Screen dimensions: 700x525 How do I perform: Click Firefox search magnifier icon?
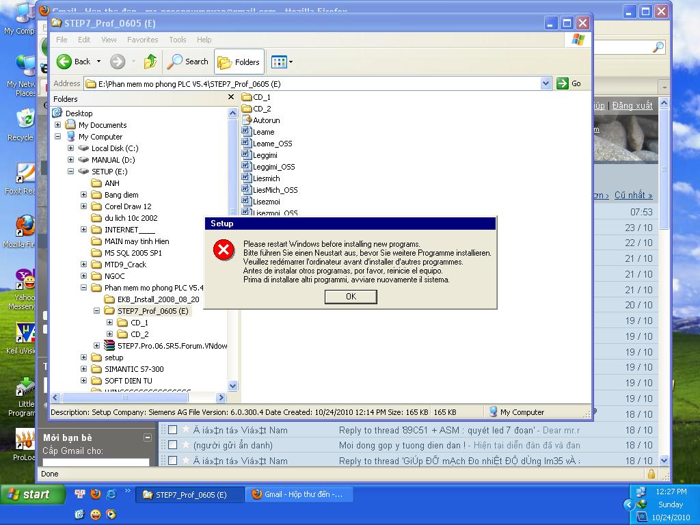(x=658, y=46)
